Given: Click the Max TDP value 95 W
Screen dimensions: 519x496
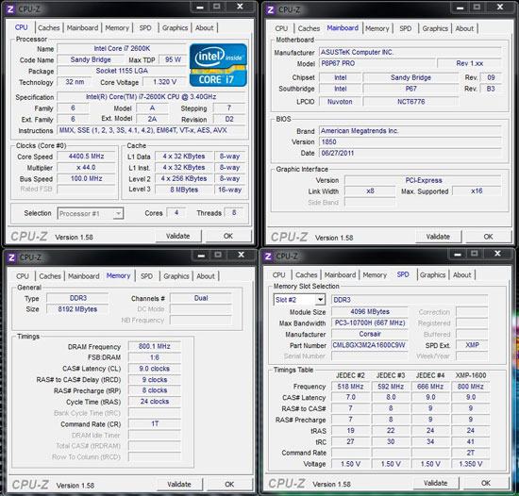Looking at the screenshot, I should click(x=173, y=59).
